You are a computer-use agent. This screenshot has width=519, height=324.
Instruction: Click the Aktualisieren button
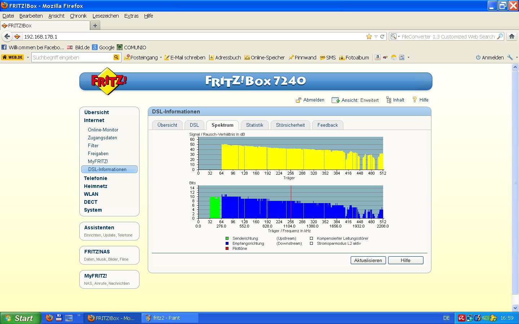pyautogui.click(x=368, y=260)
